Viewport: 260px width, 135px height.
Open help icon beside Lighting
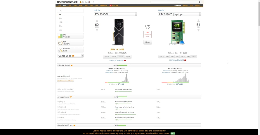tap(64, 102)
